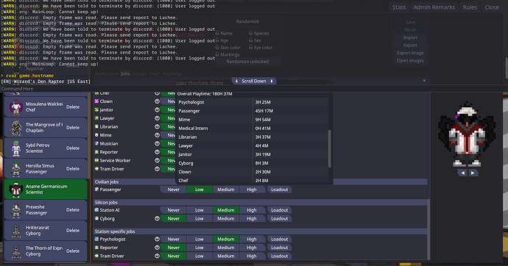Click the Librarian job icon
The height and width of the screenshot is (266, 508).
96,126
